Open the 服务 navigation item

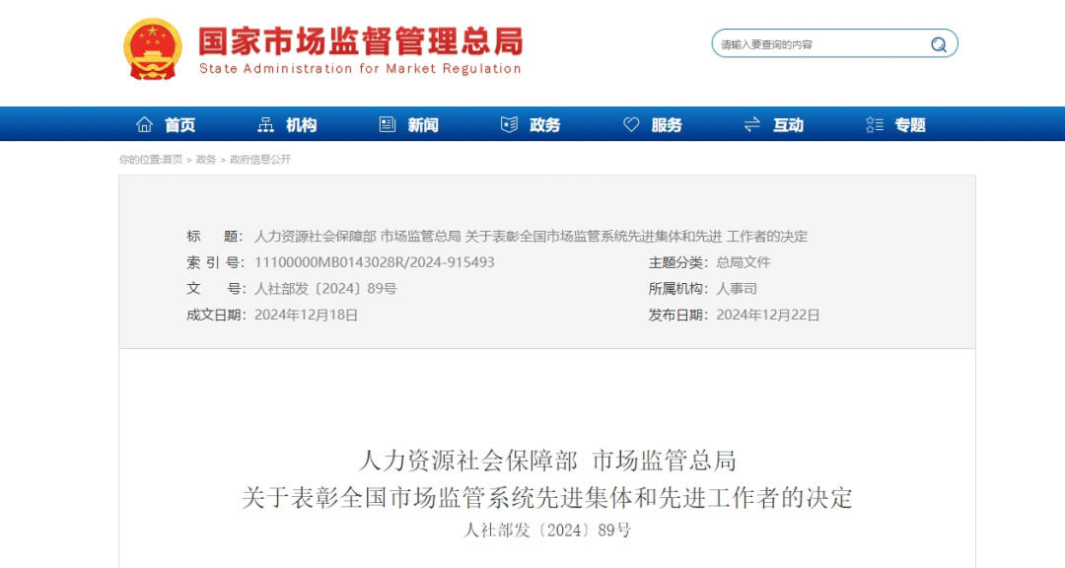point(667,125)
